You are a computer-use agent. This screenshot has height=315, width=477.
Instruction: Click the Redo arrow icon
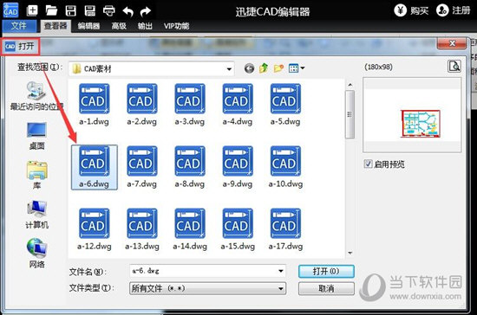(146, 11)
